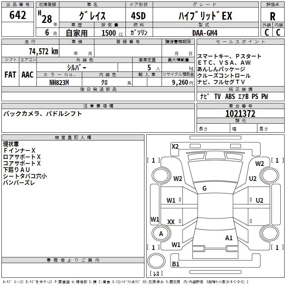Image resolution: width=286 pixels, height=286 pixels.
Task: Select the "B1" mark near the rear bumper
Action: [x=176, y=264]
